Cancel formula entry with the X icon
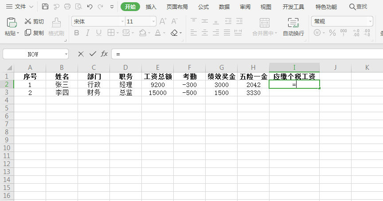 tap(81, 54)
